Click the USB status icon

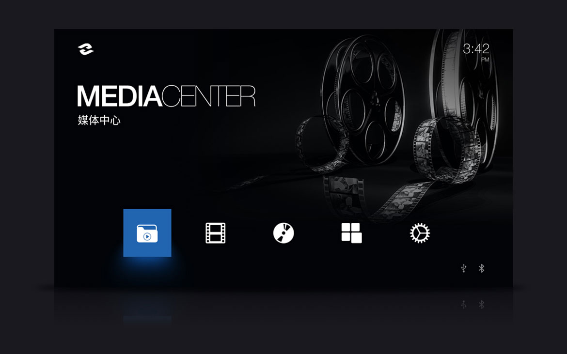point(464,268)
